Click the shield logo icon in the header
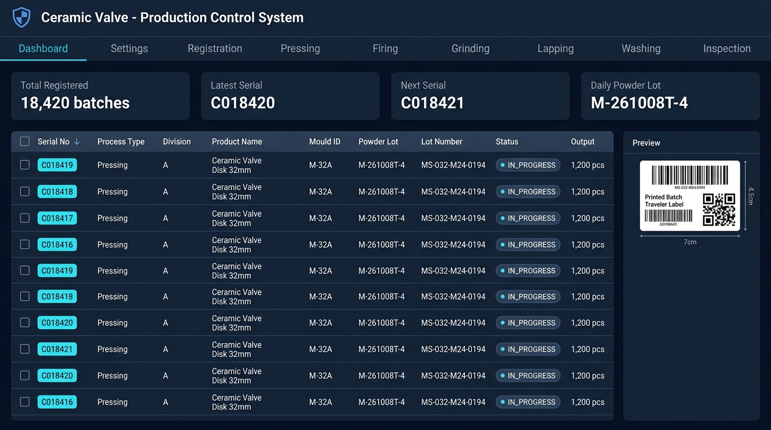Viewport: 771px width, 430px height. click(22, 17)
